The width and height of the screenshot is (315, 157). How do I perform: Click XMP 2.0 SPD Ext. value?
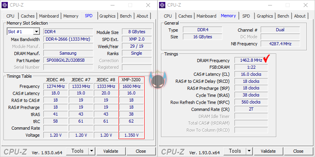pyautogui.click(x=137, y=39)
